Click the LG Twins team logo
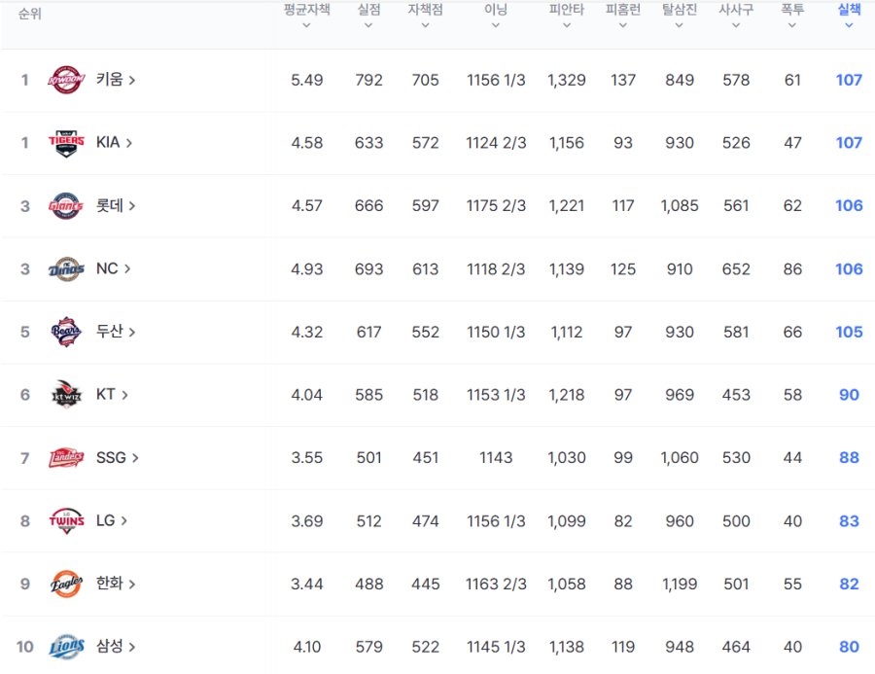This screenshot has height=674, width=875. 66,521
